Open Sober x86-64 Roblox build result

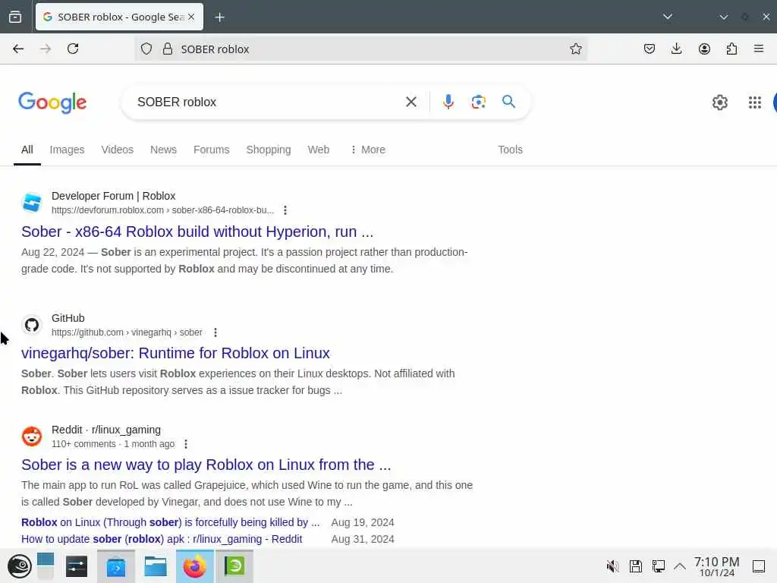tap(197, 232)
